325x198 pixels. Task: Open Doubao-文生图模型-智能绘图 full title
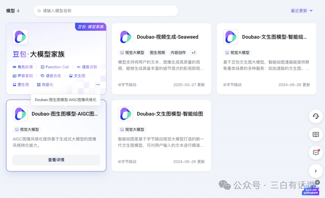[x=170, y=114]
